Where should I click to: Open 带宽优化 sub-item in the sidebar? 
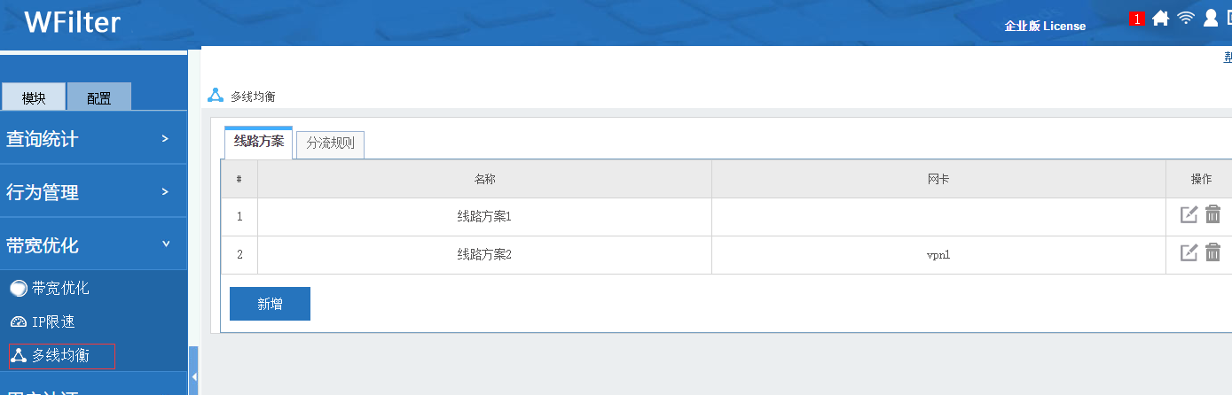pos(59,289)
